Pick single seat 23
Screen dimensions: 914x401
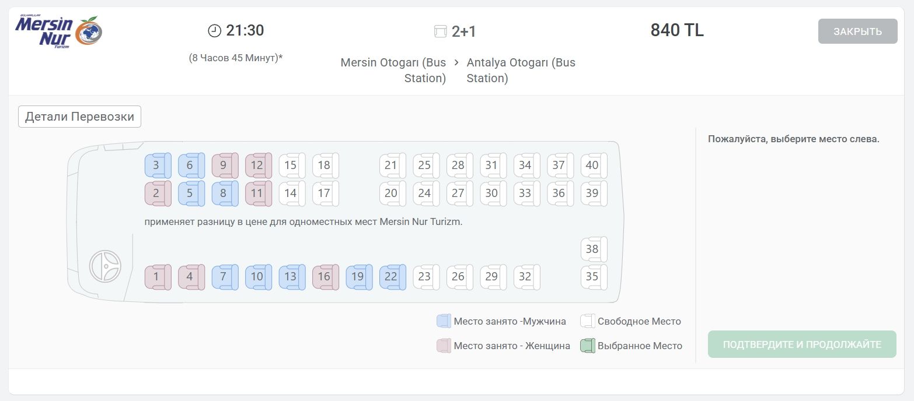click(426, 277)
